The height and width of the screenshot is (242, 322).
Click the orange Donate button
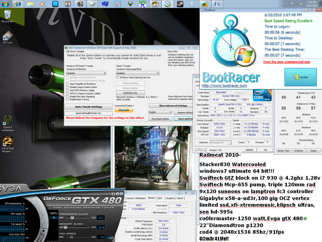click(124, 110)
